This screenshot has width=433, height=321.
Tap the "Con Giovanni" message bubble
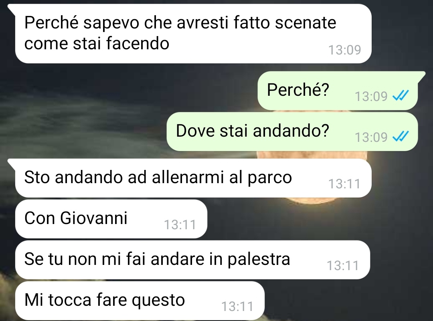pos(111,219)
